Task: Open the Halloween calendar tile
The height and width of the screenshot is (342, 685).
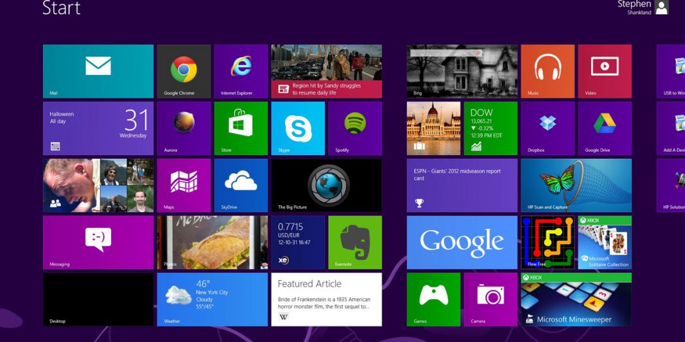Action: click(x=99, y=128)
